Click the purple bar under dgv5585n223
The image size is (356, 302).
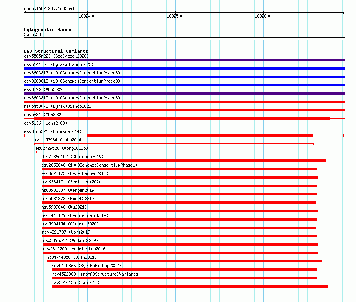coord(184,60)
